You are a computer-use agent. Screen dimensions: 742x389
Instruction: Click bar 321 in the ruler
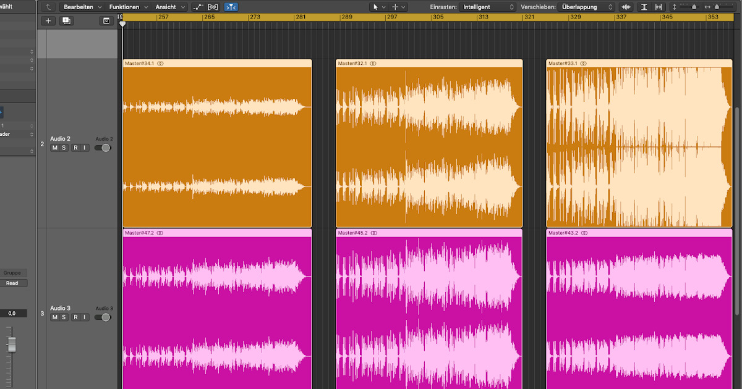(529, 17)
